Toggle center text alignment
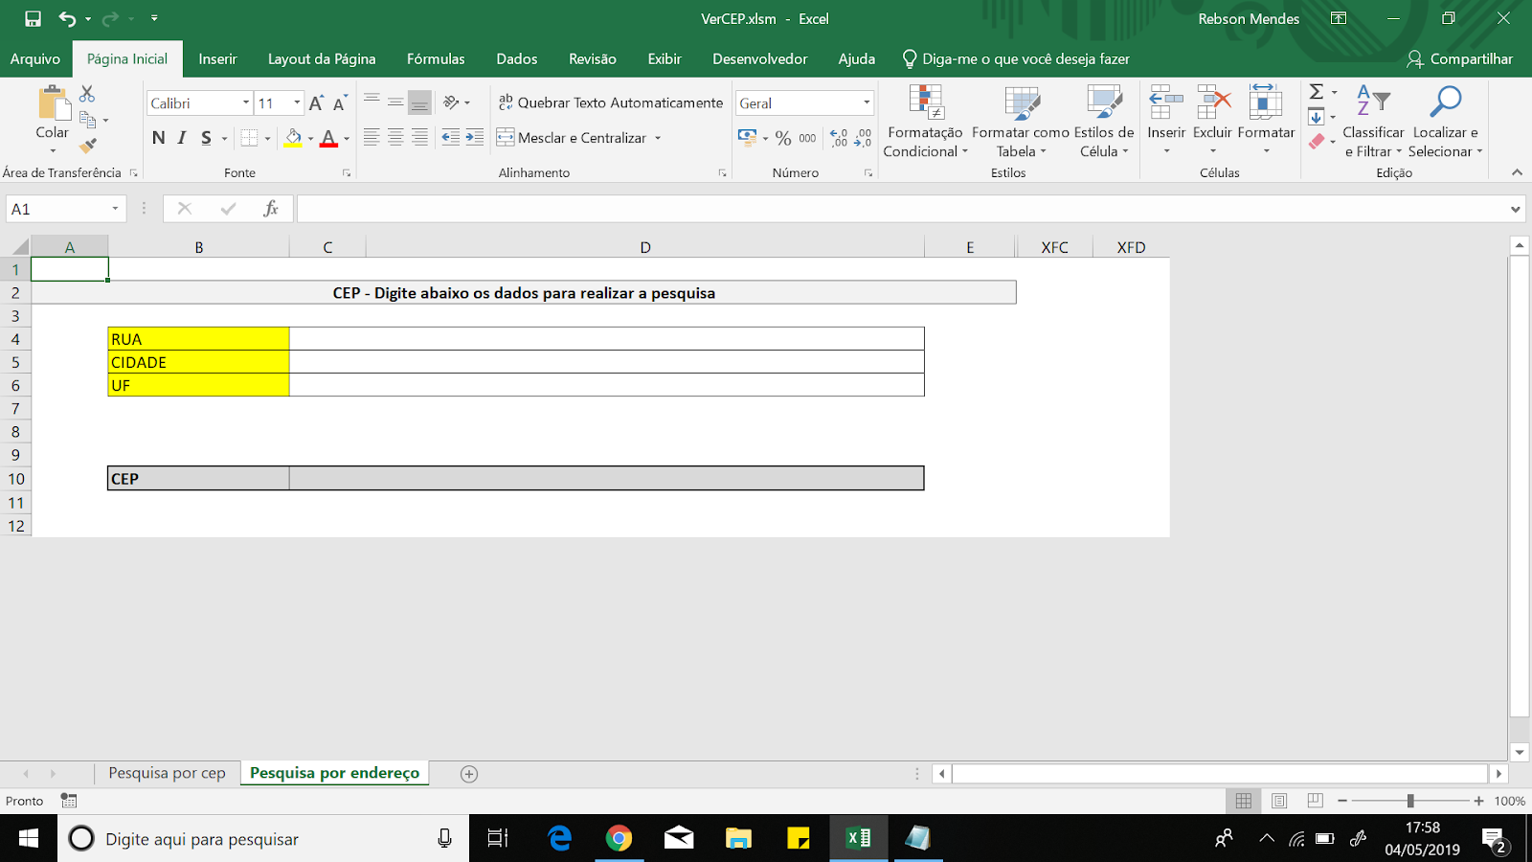 [395, 137]
